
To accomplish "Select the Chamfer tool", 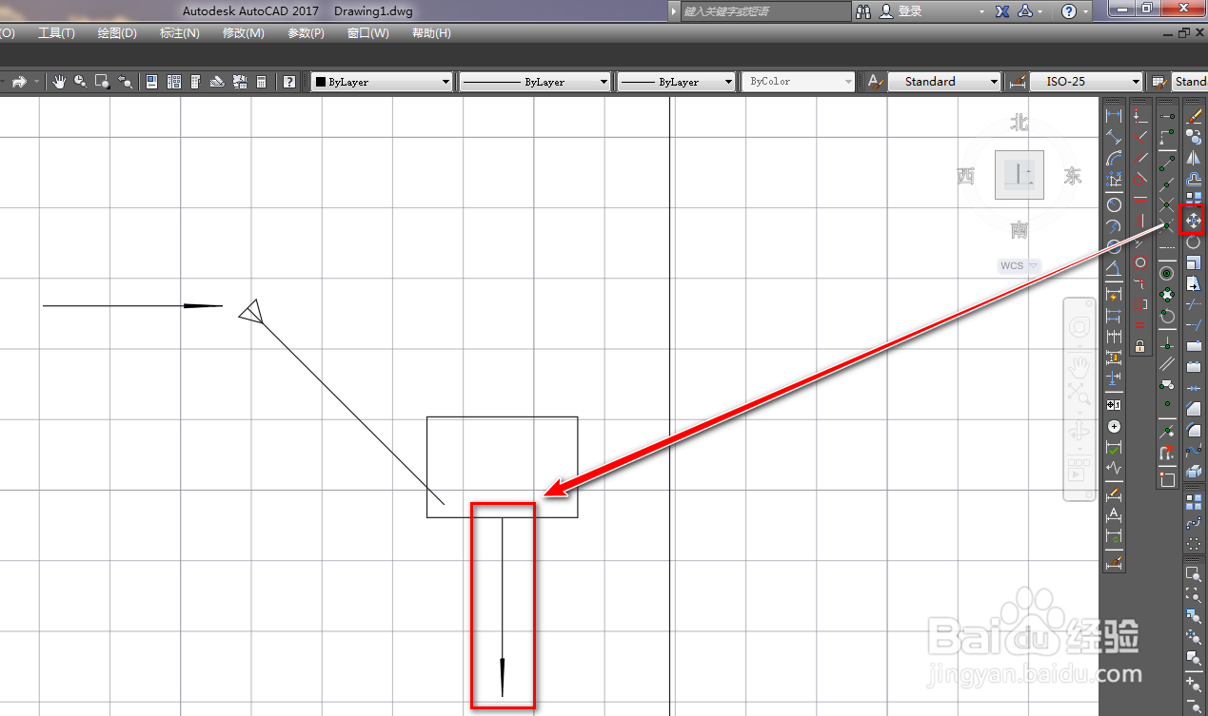I will pos(1193,409).
